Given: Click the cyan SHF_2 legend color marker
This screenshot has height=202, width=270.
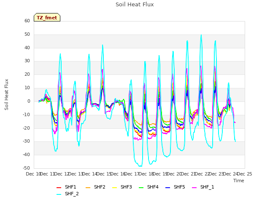Looking at the screenshot, I should click(59, 194).
